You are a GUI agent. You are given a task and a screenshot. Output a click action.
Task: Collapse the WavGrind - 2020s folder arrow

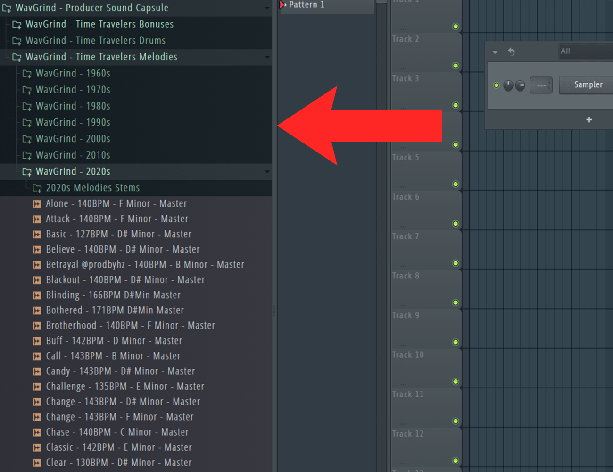pos(267,172)
